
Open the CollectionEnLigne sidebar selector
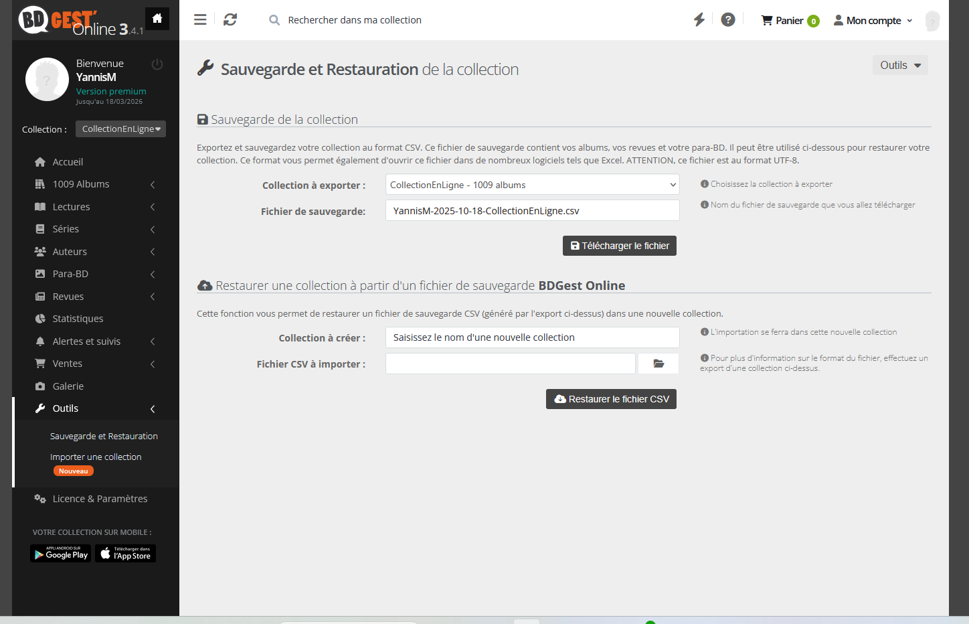tap(120, 129)
